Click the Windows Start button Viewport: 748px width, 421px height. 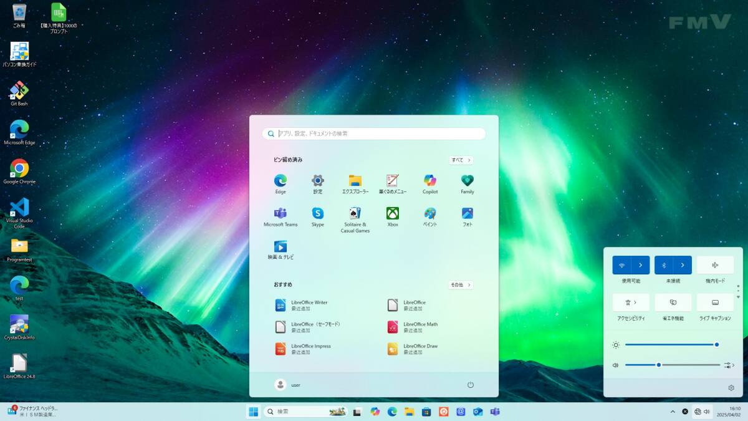coord(254,412)
